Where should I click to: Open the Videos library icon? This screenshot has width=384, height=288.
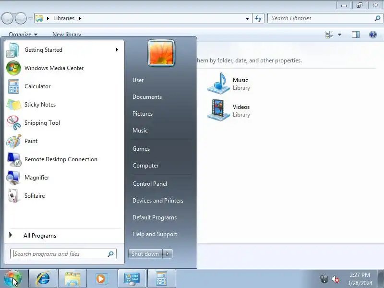pos(218,110)
